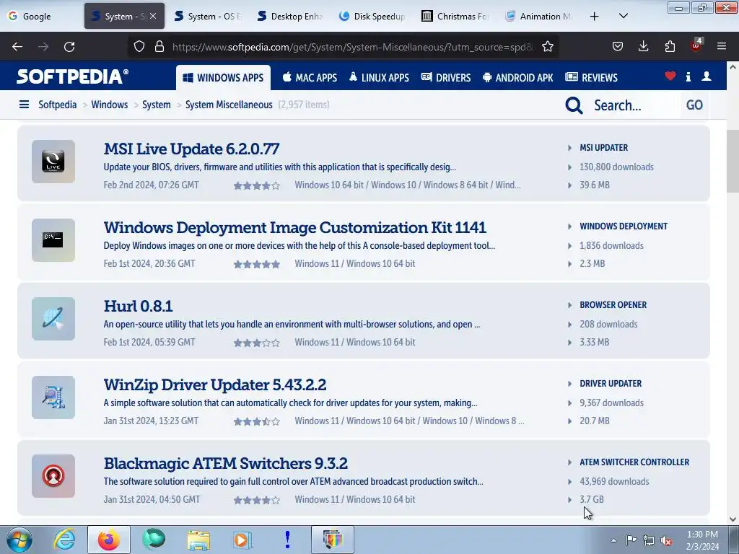739x554 pixels.
Task: Click the Softpedia logo
Action: pyautogui.click(x=72, y=76)
